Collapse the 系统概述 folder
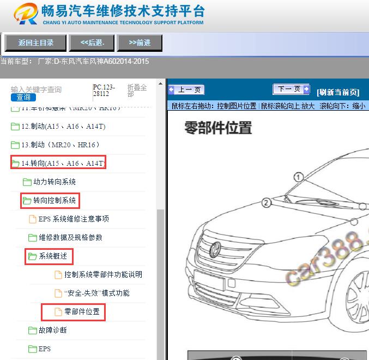The height and width of the screenshot is (360, 369). pyautogui.click(x=53, y=256)
